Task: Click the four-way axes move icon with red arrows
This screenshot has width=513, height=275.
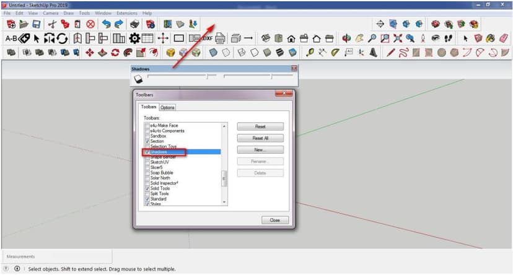Action: tap(163, 38)
